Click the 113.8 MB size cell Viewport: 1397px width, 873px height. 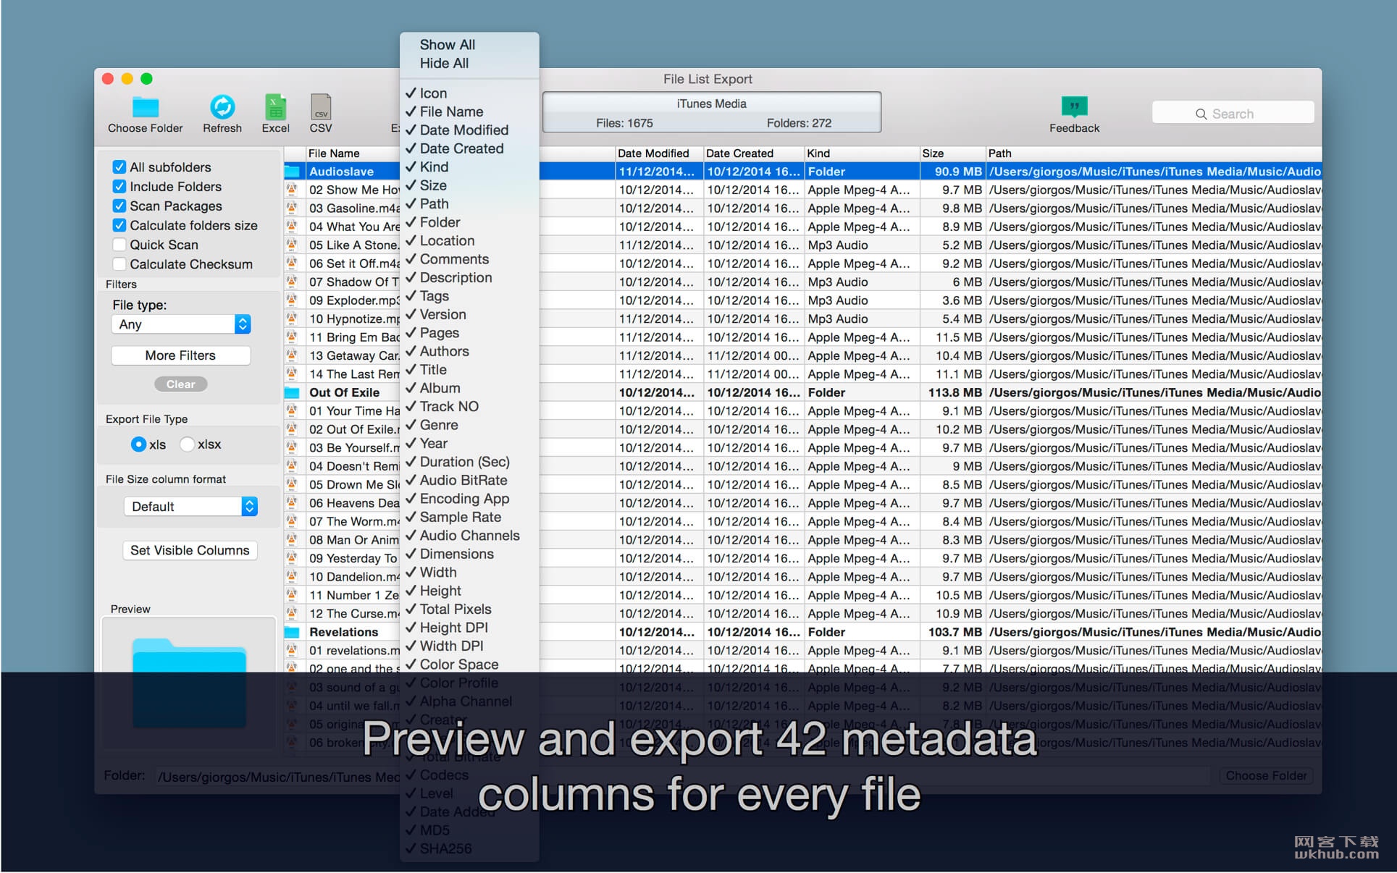(x=955, y=392)
